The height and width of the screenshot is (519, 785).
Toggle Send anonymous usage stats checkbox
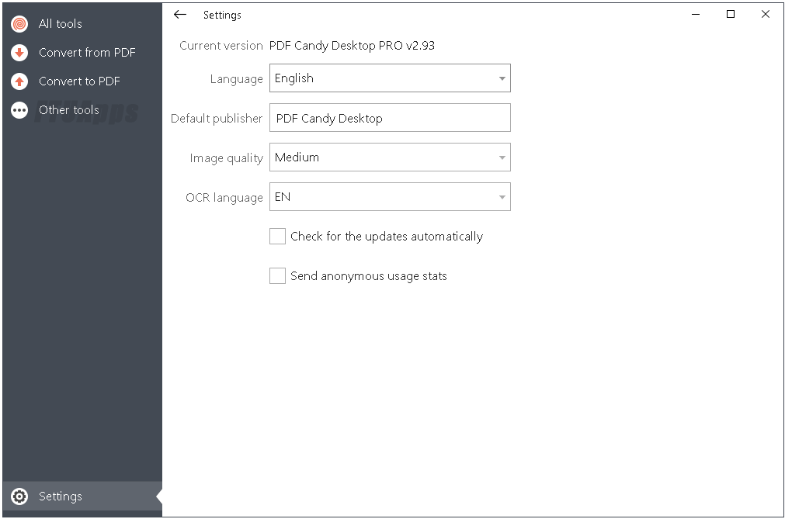click(x=277, y=276)
